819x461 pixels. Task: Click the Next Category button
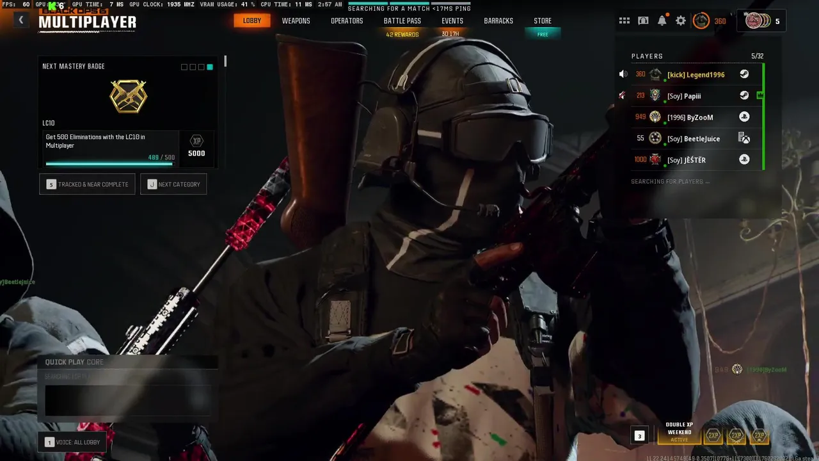point(173,184)
